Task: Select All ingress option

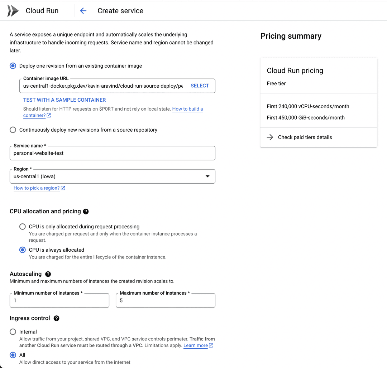Action: tap(13, 355)
